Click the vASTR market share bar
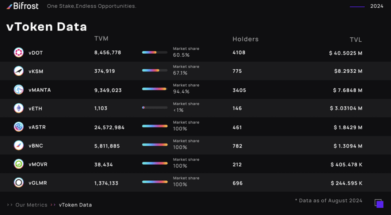 coord(155,126)
